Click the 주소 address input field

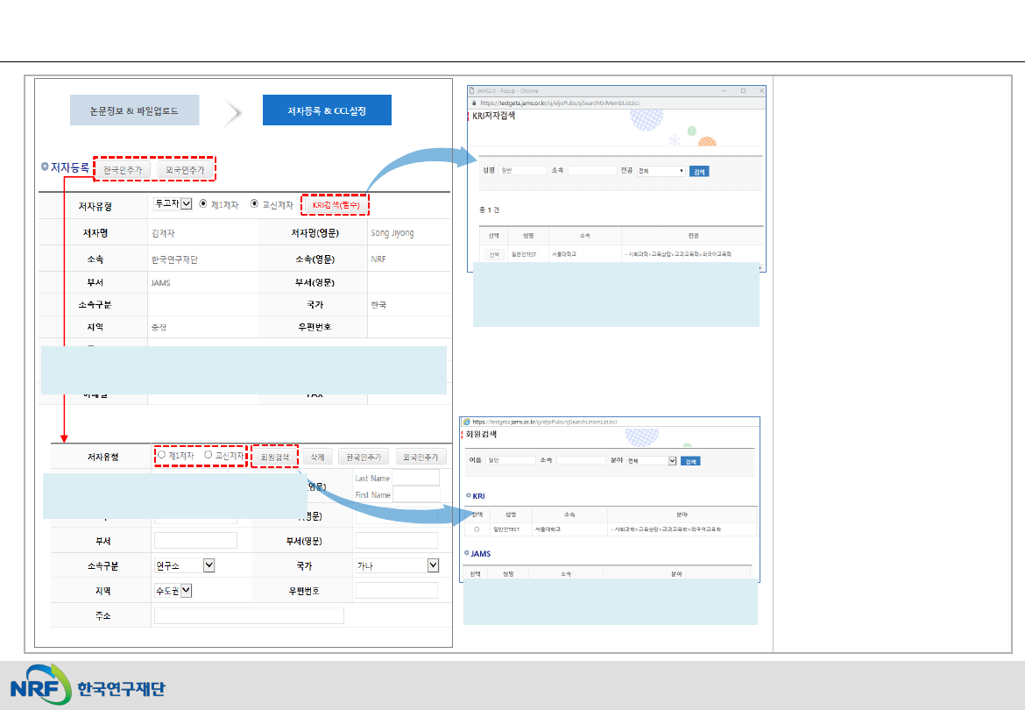click(x=249, y=615)
